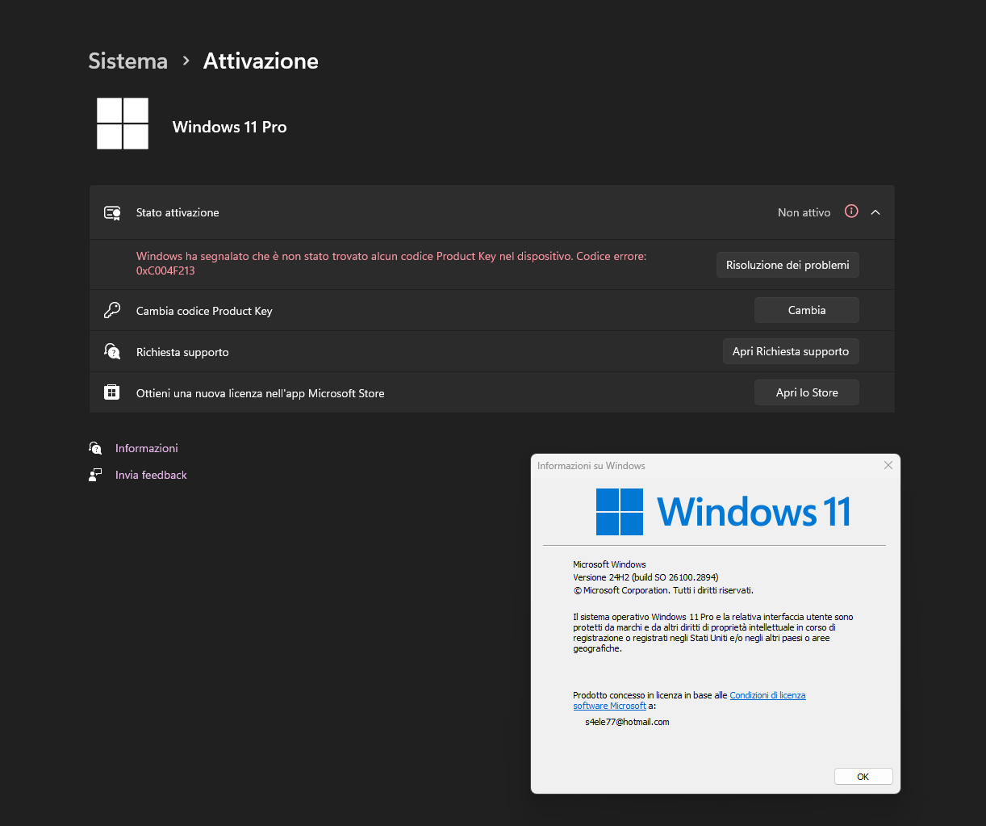Open the Invia feedback link
This screenshot has width=986, height=826.
[151, 475]
